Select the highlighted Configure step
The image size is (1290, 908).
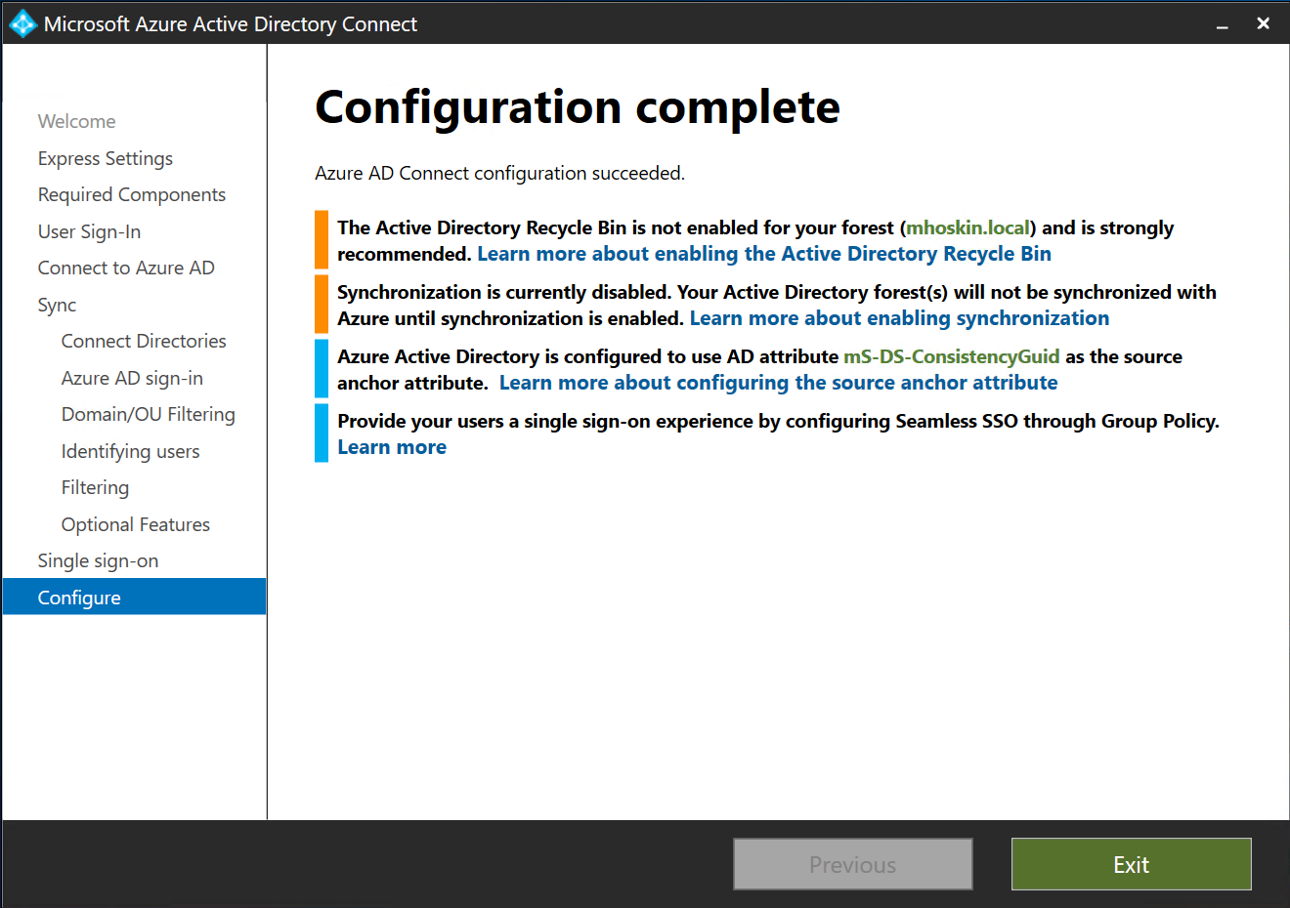click(79, 598)
